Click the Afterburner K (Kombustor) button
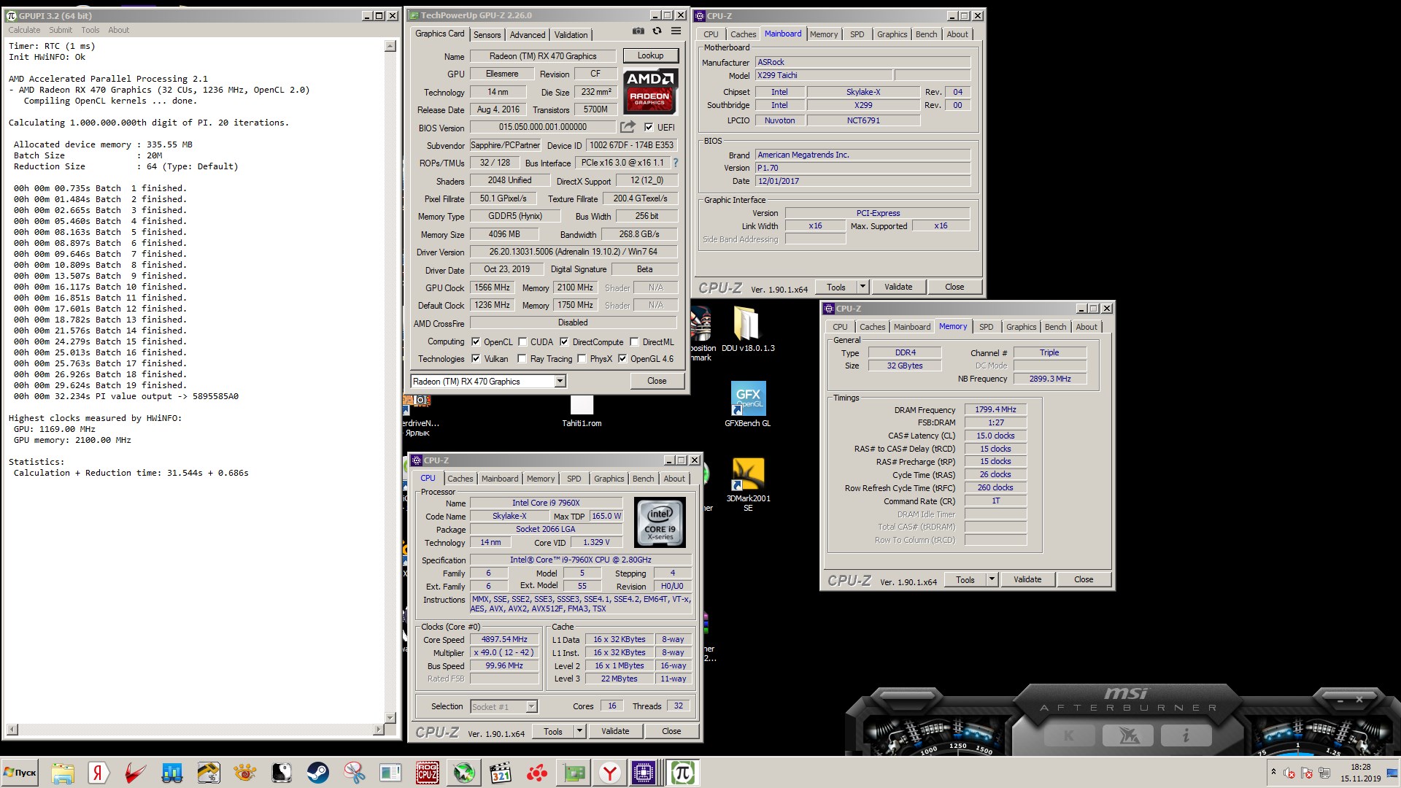Image resolution: width=1401 pixels, height=788 pixels. 1069,735
